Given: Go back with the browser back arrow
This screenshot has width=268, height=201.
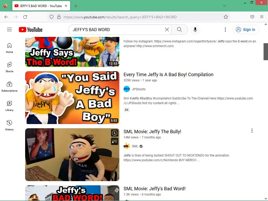Looking at the screenshot, I should point(6,17).
